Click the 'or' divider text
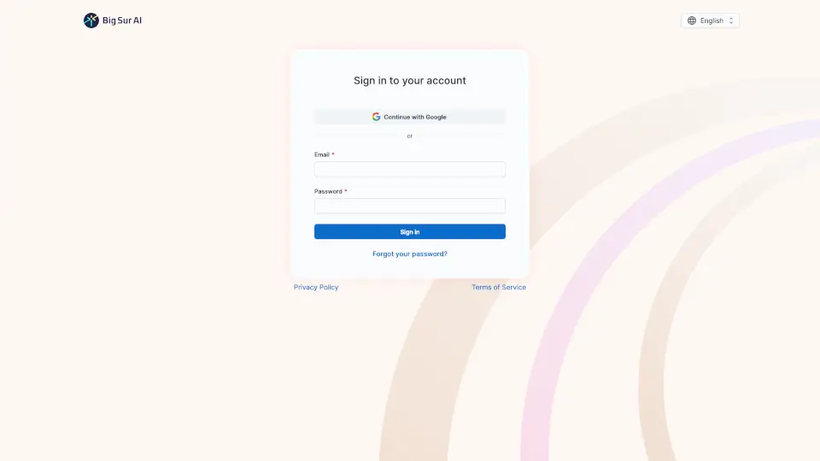The height and width of the screenshot is (461, 820). click(x=409, y=136)
